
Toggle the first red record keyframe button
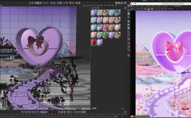pyautogui.click(x=59, y=112)
